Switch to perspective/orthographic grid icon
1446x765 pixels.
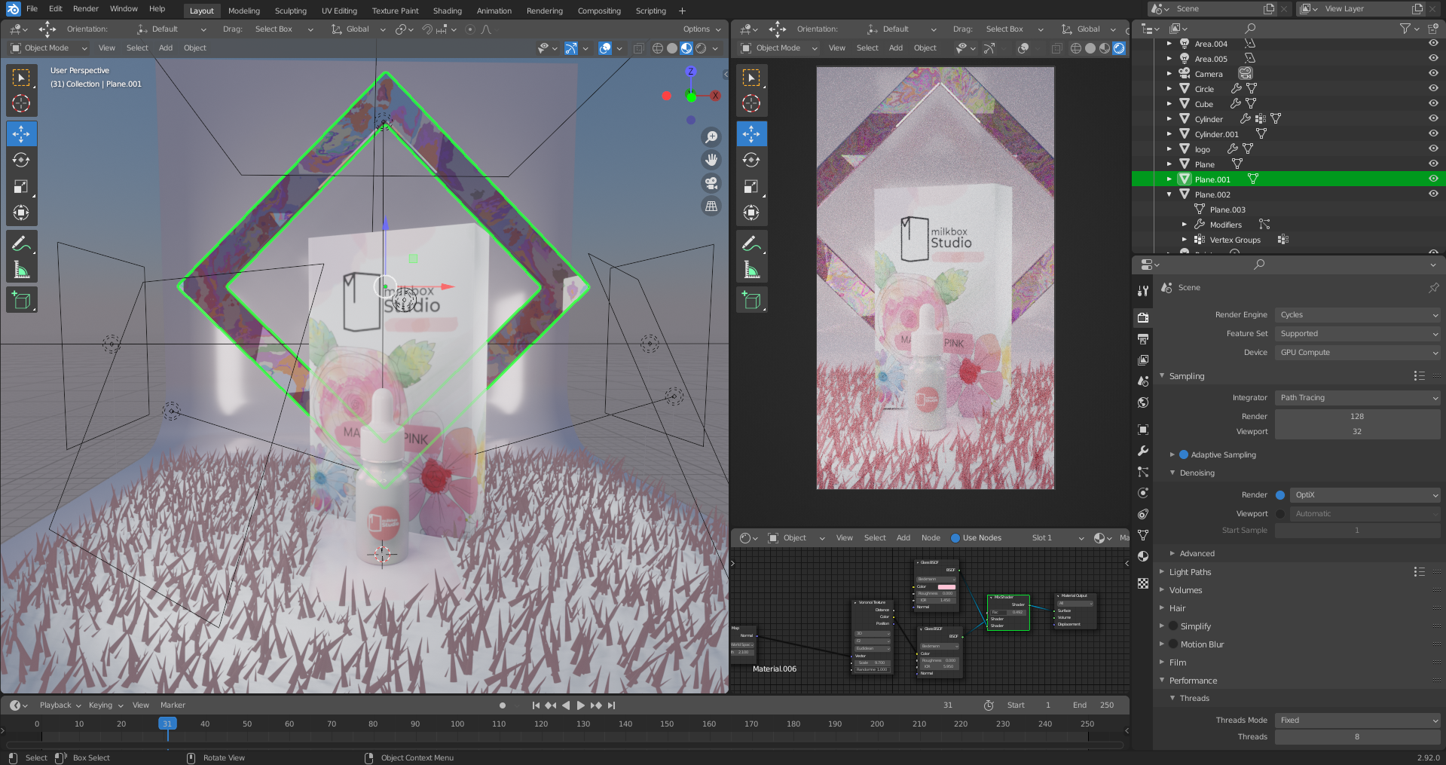pos(711,207)
